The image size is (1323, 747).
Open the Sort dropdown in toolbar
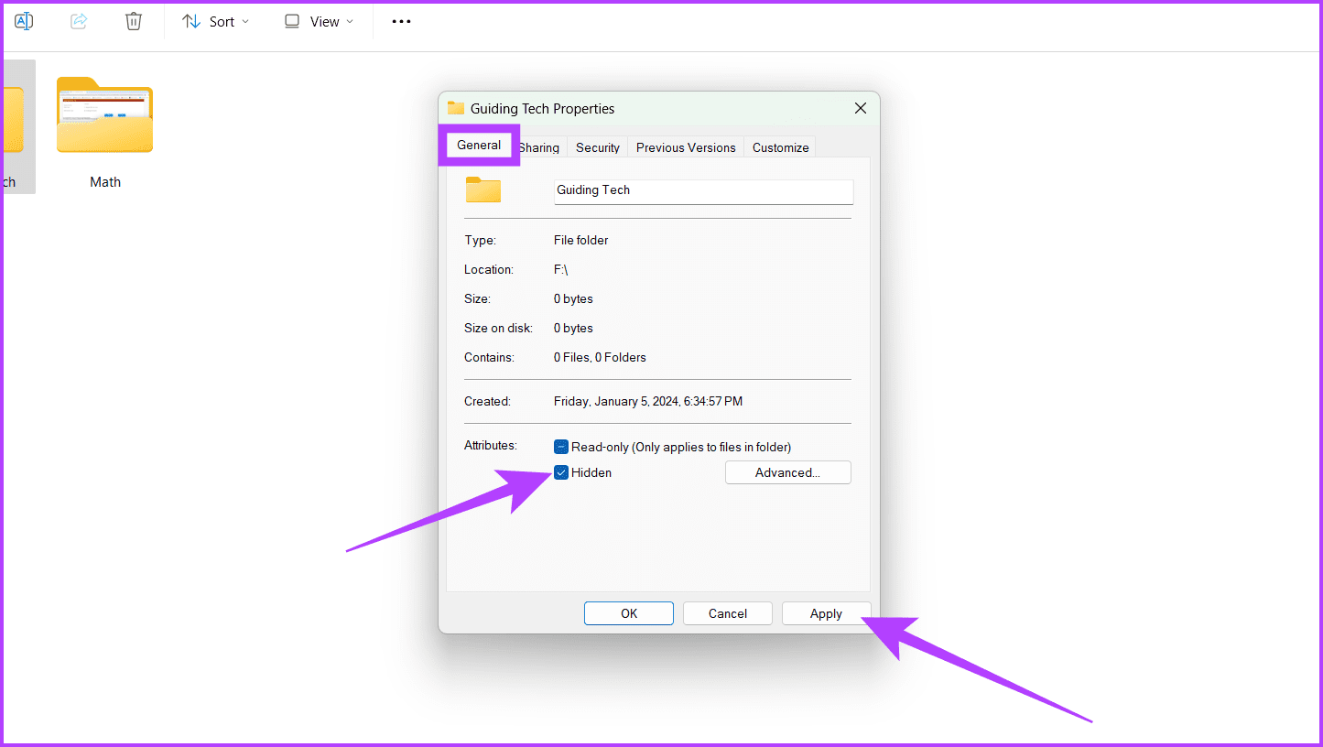(x=216, y=21)
